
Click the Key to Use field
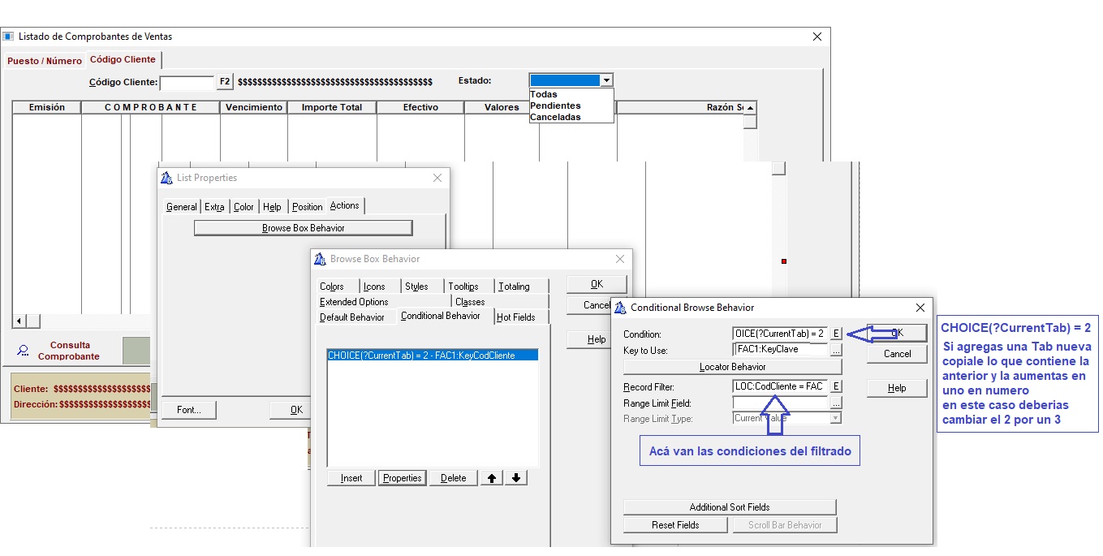coord(780,350)
